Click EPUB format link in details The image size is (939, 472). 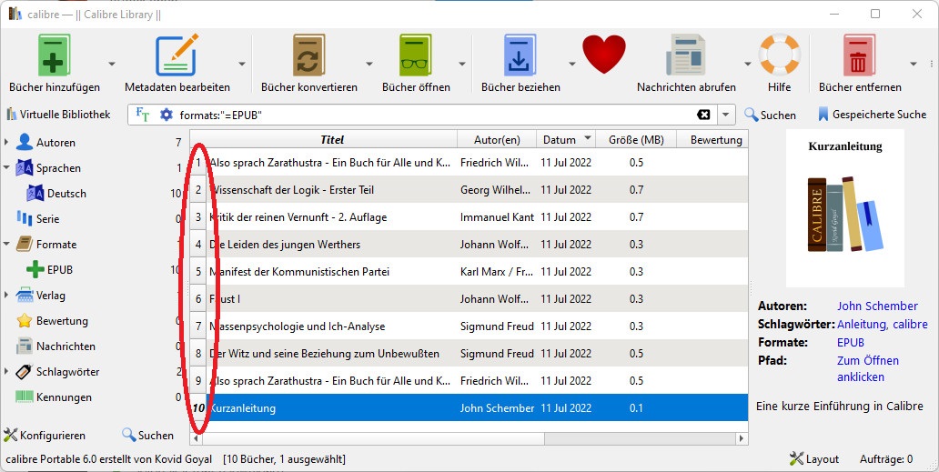pyautogui.click(x=851, y=343)
